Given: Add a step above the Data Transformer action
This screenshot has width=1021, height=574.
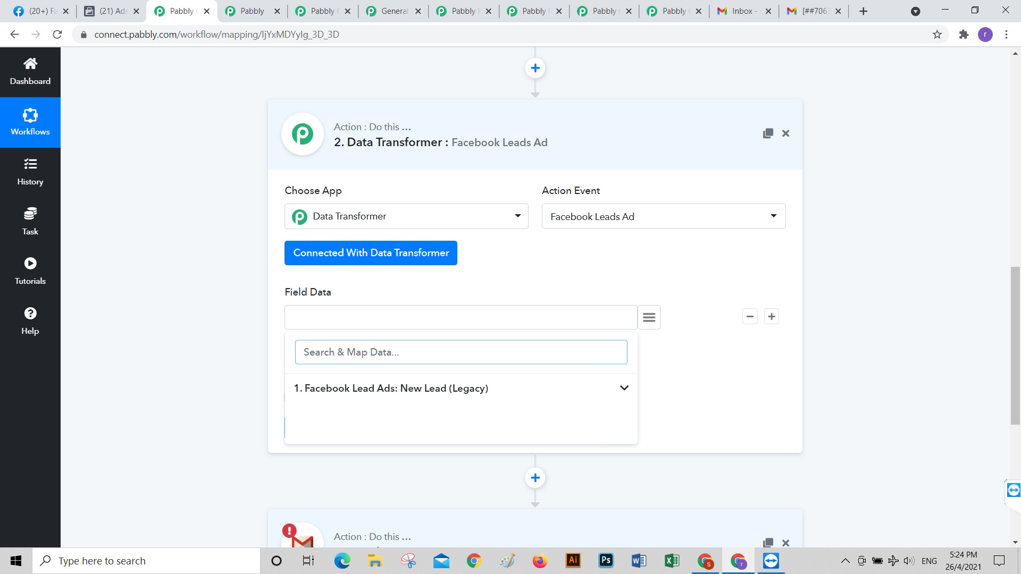Looking at the screenshot, I should coord(535,68).
